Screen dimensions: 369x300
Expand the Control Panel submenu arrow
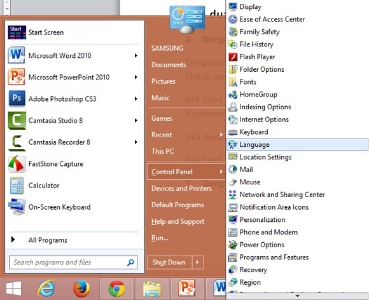(x=221, y=172)
